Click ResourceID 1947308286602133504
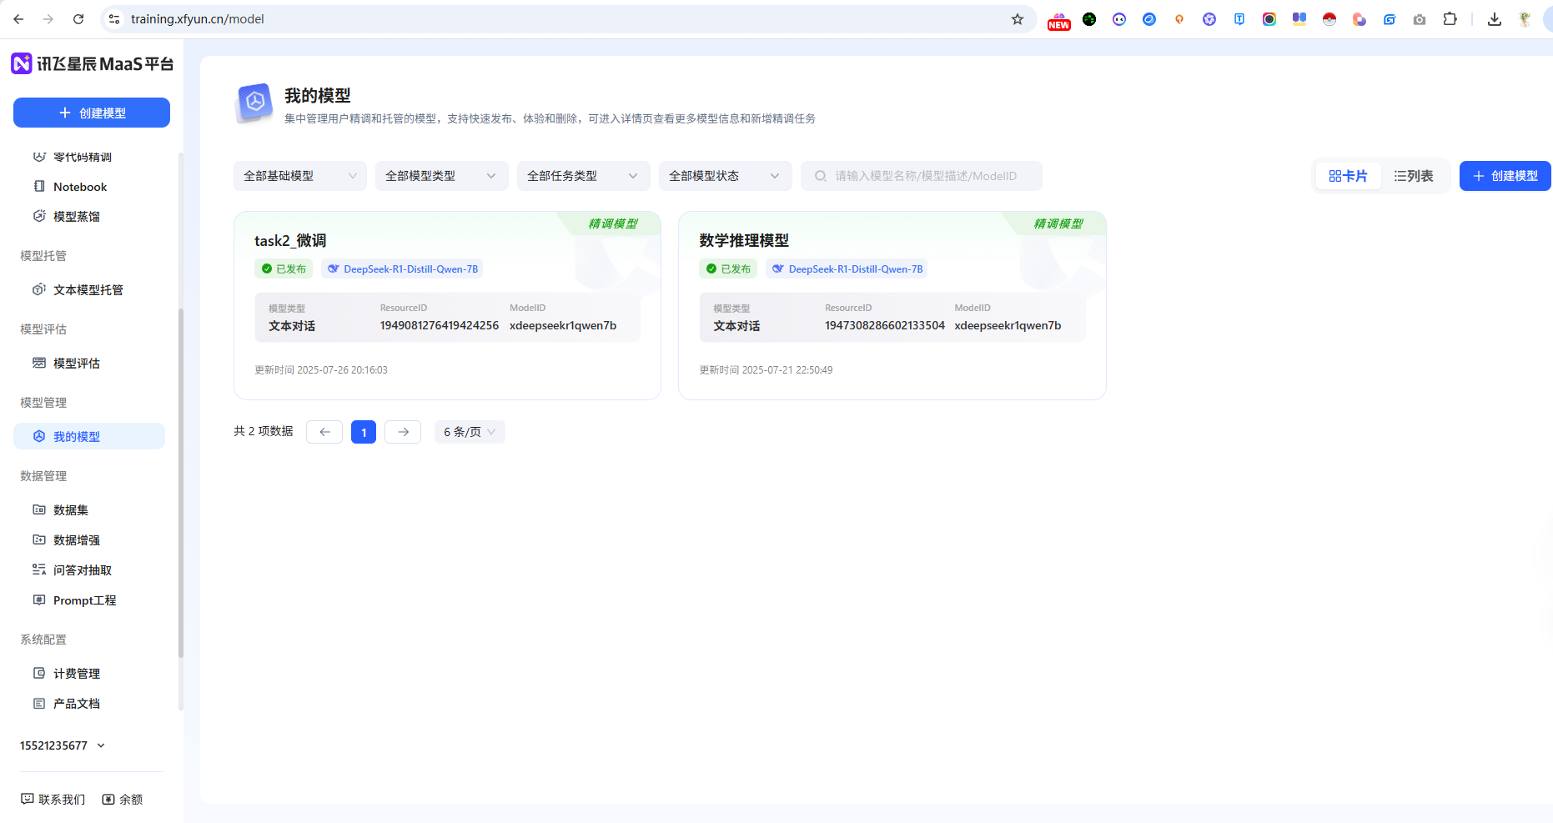The image size is (1553, 823). [x=885, y=326]
